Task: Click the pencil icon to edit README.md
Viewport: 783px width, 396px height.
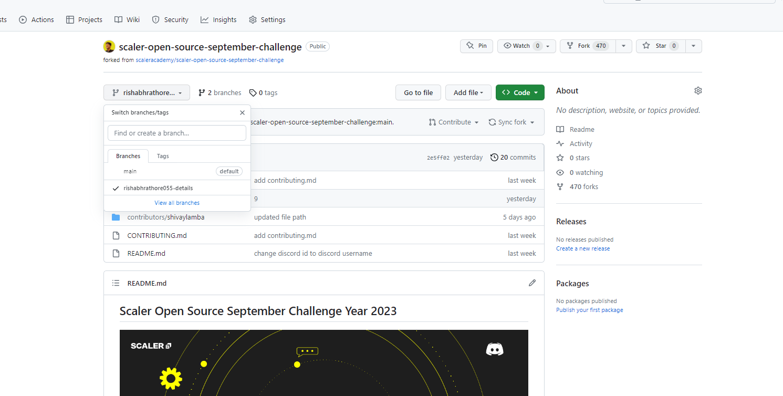Action: tap(532, 283)
